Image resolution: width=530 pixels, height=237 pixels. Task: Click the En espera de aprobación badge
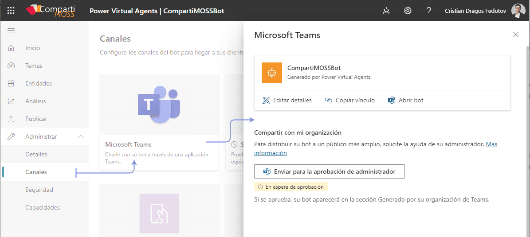click(291, 186)
